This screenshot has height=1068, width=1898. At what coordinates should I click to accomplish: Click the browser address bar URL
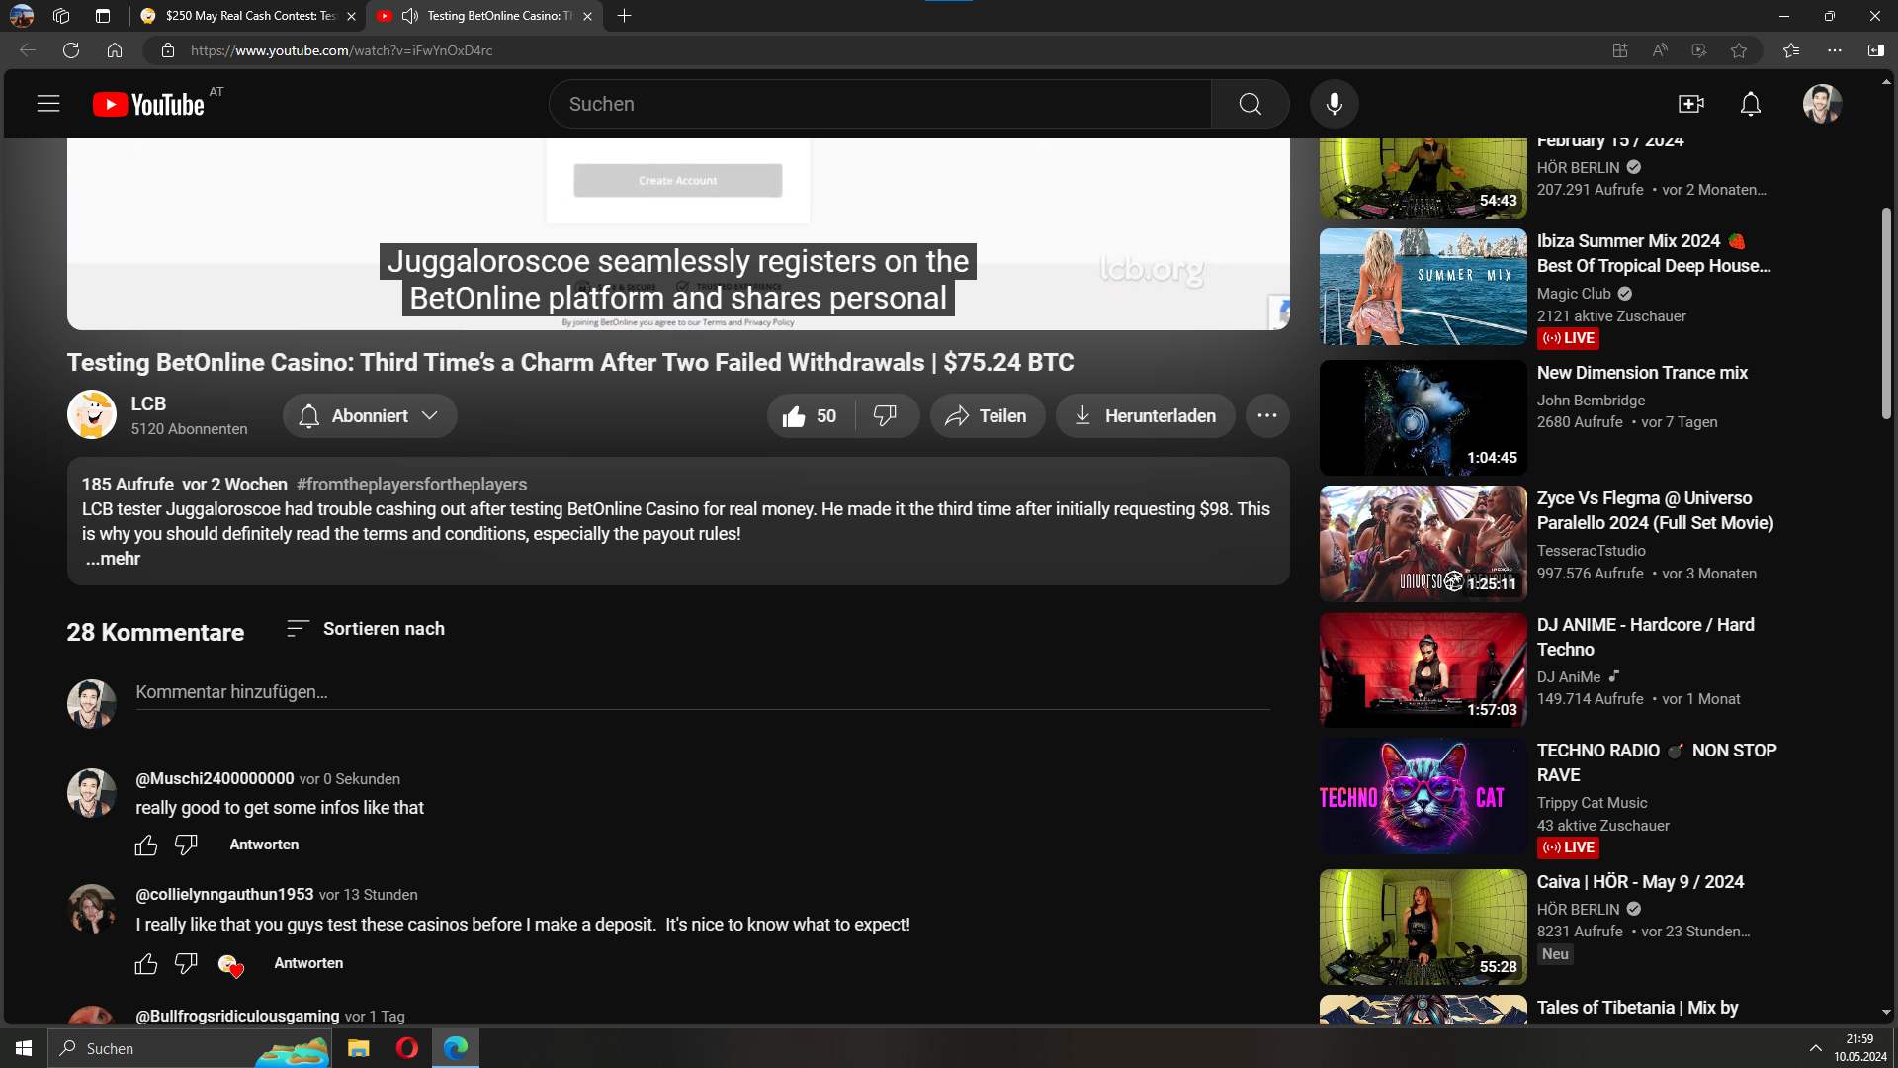coord(341,50)
